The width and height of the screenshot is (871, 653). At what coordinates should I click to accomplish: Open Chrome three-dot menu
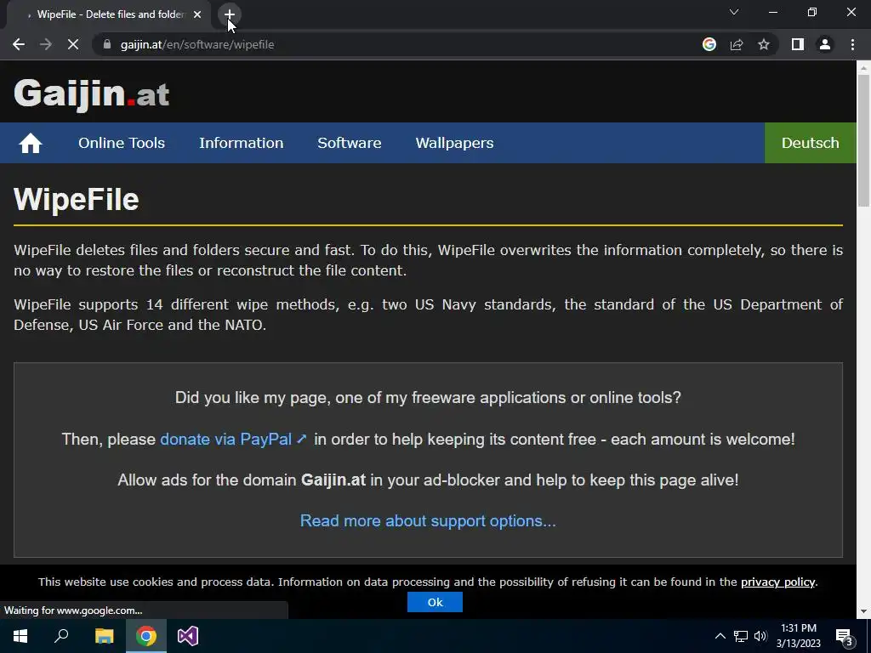click(852, 44)
